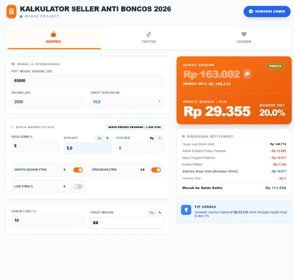This screenshot has width=294, height=279.
Task: Click the Shopee bag icon
Action: pyautogui.click(x=53, y=34)
